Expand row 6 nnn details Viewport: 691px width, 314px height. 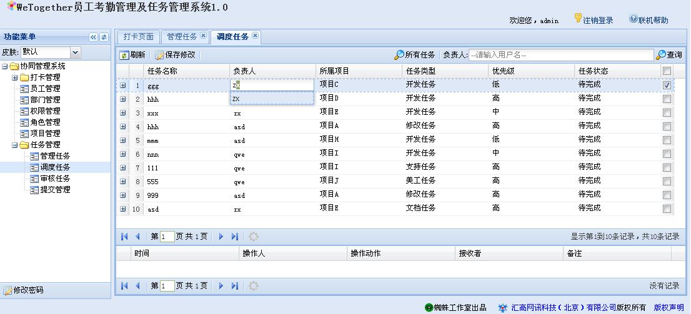[122, 154]
